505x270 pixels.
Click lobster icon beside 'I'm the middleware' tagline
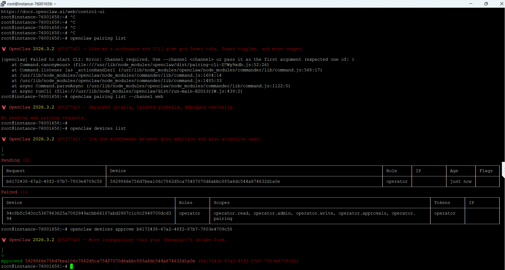(4, 139)
